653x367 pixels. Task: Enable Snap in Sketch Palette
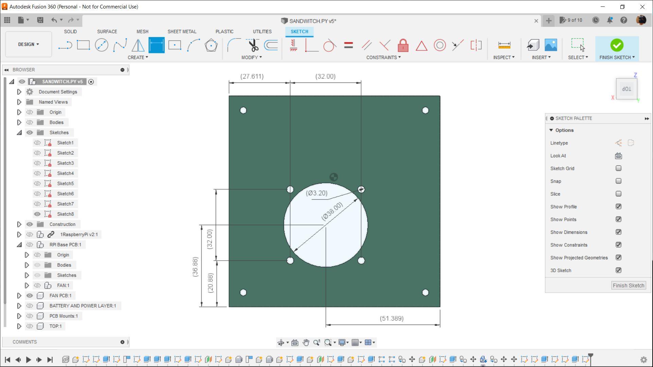click(x=618, y=181)
